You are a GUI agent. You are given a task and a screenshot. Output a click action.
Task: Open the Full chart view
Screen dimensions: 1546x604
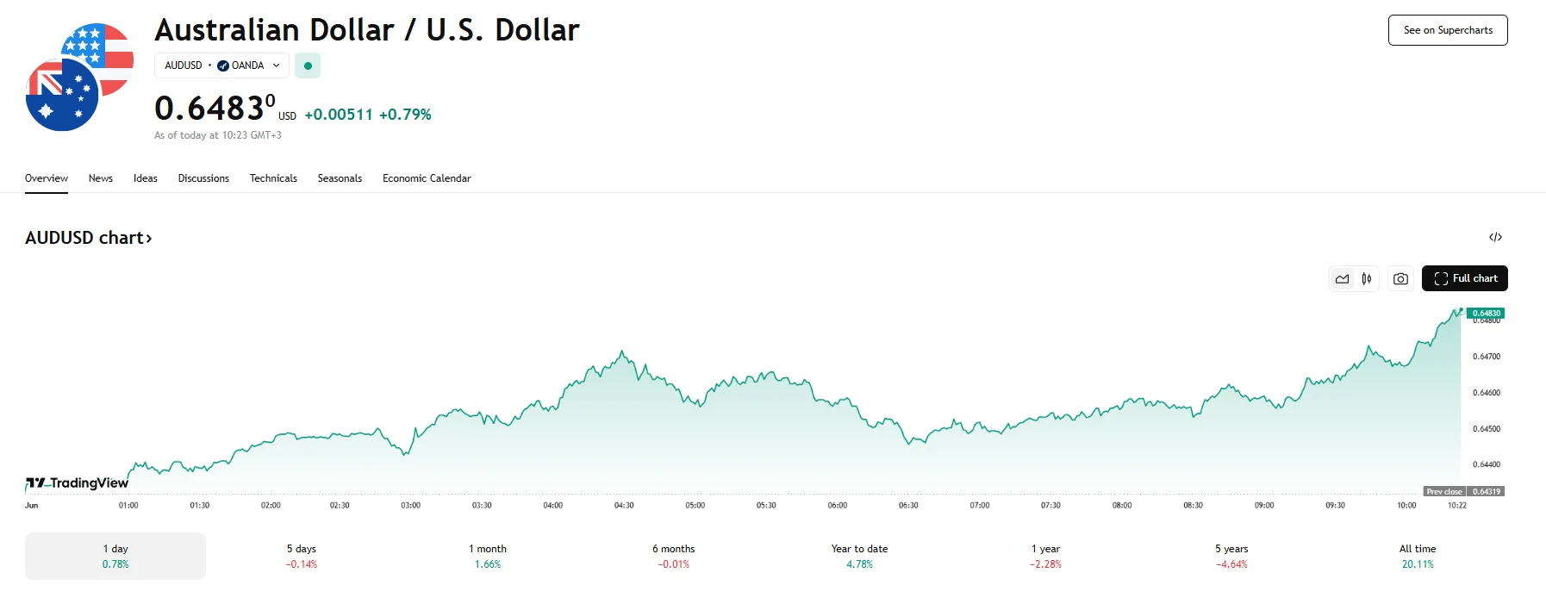pos(1465,278)
